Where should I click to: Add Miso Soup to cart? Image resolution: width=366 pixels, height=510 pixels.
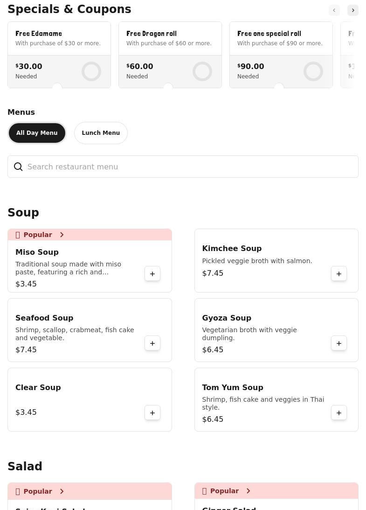click(152, 274)
